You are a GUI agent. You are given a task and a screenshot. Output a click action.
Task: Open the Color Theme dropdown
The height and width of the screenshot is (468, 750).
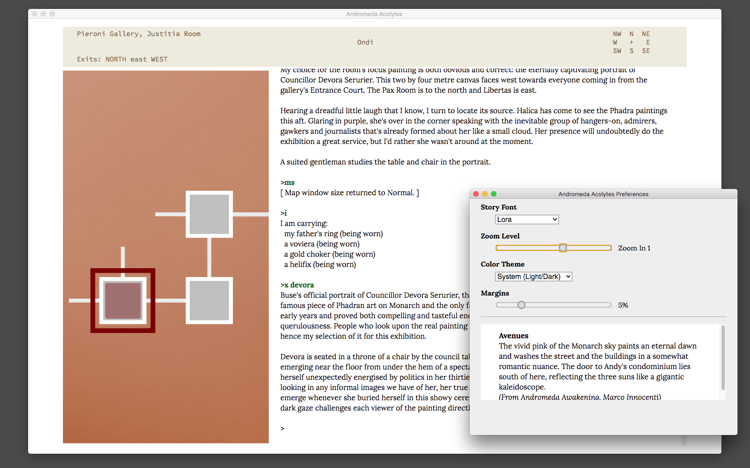click(533, 276)
